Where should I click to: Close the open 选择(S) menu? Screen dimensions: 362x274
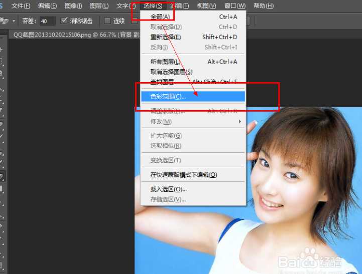(x=153, y=6)
